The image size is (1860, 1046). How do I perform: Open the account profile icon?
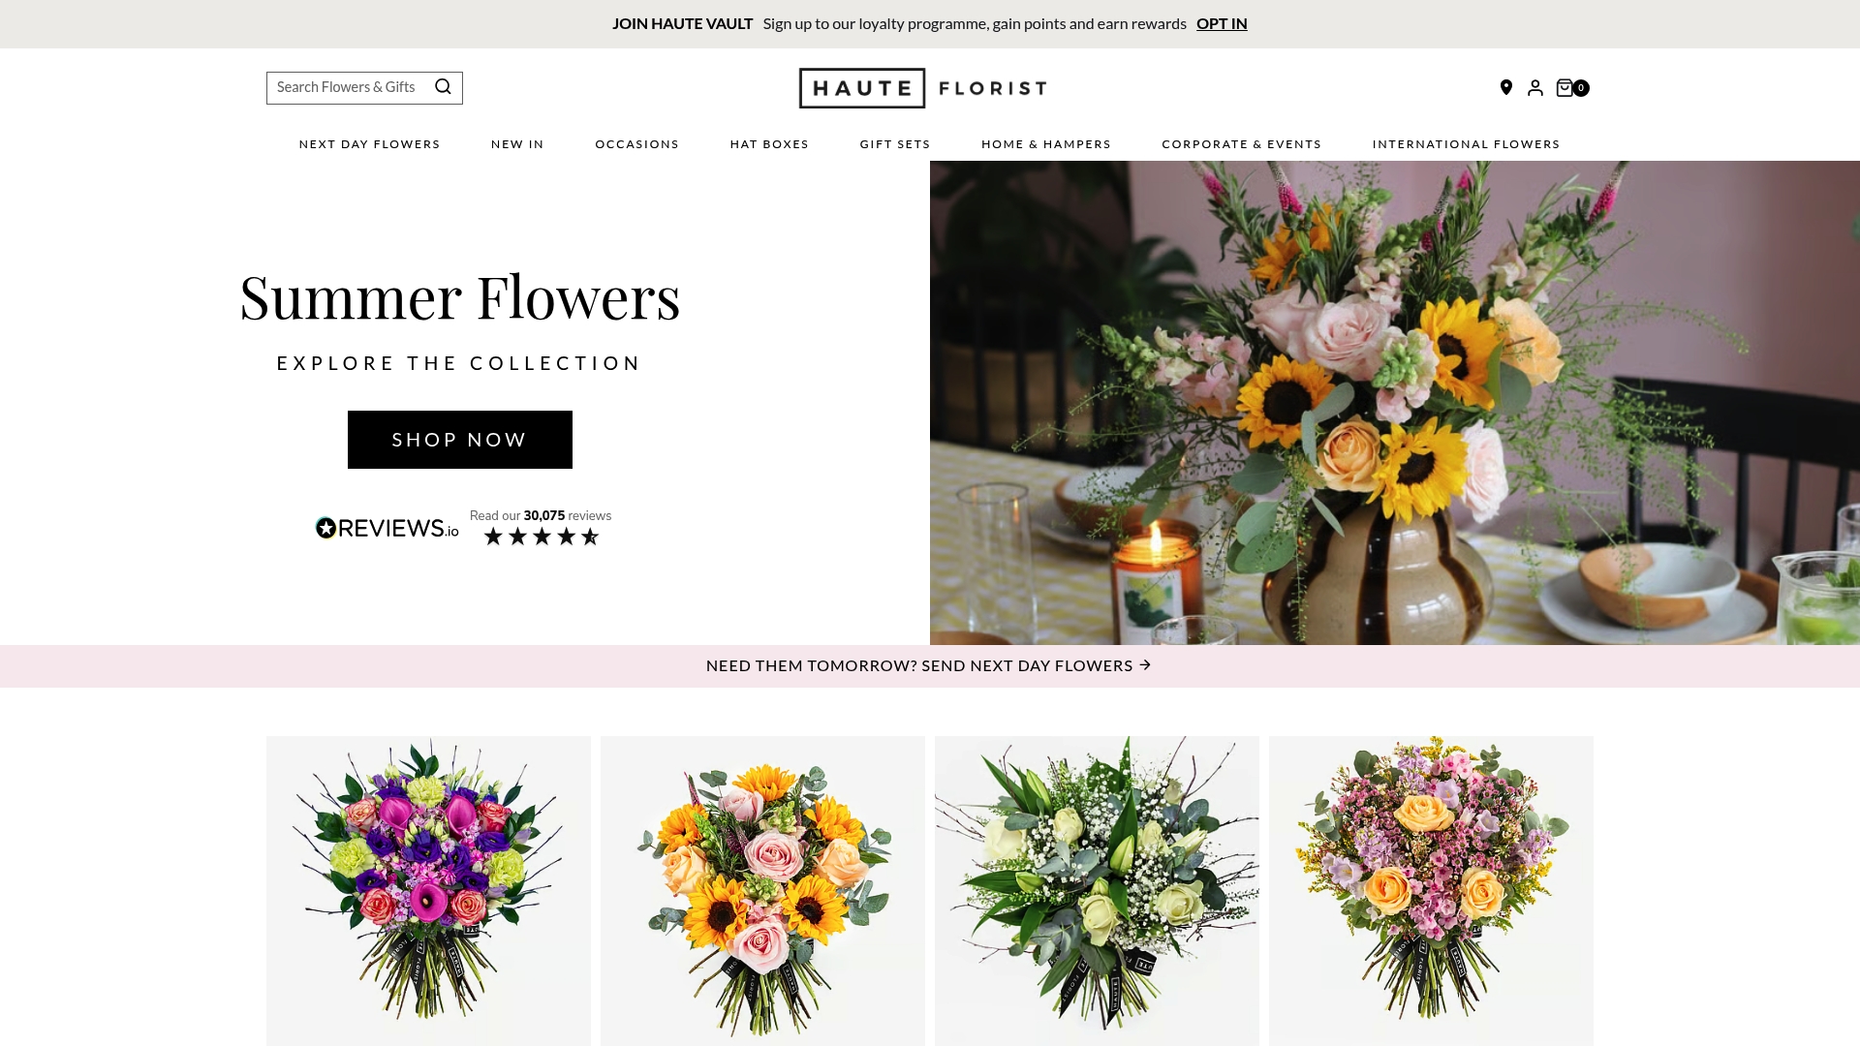click(1535, 88)
